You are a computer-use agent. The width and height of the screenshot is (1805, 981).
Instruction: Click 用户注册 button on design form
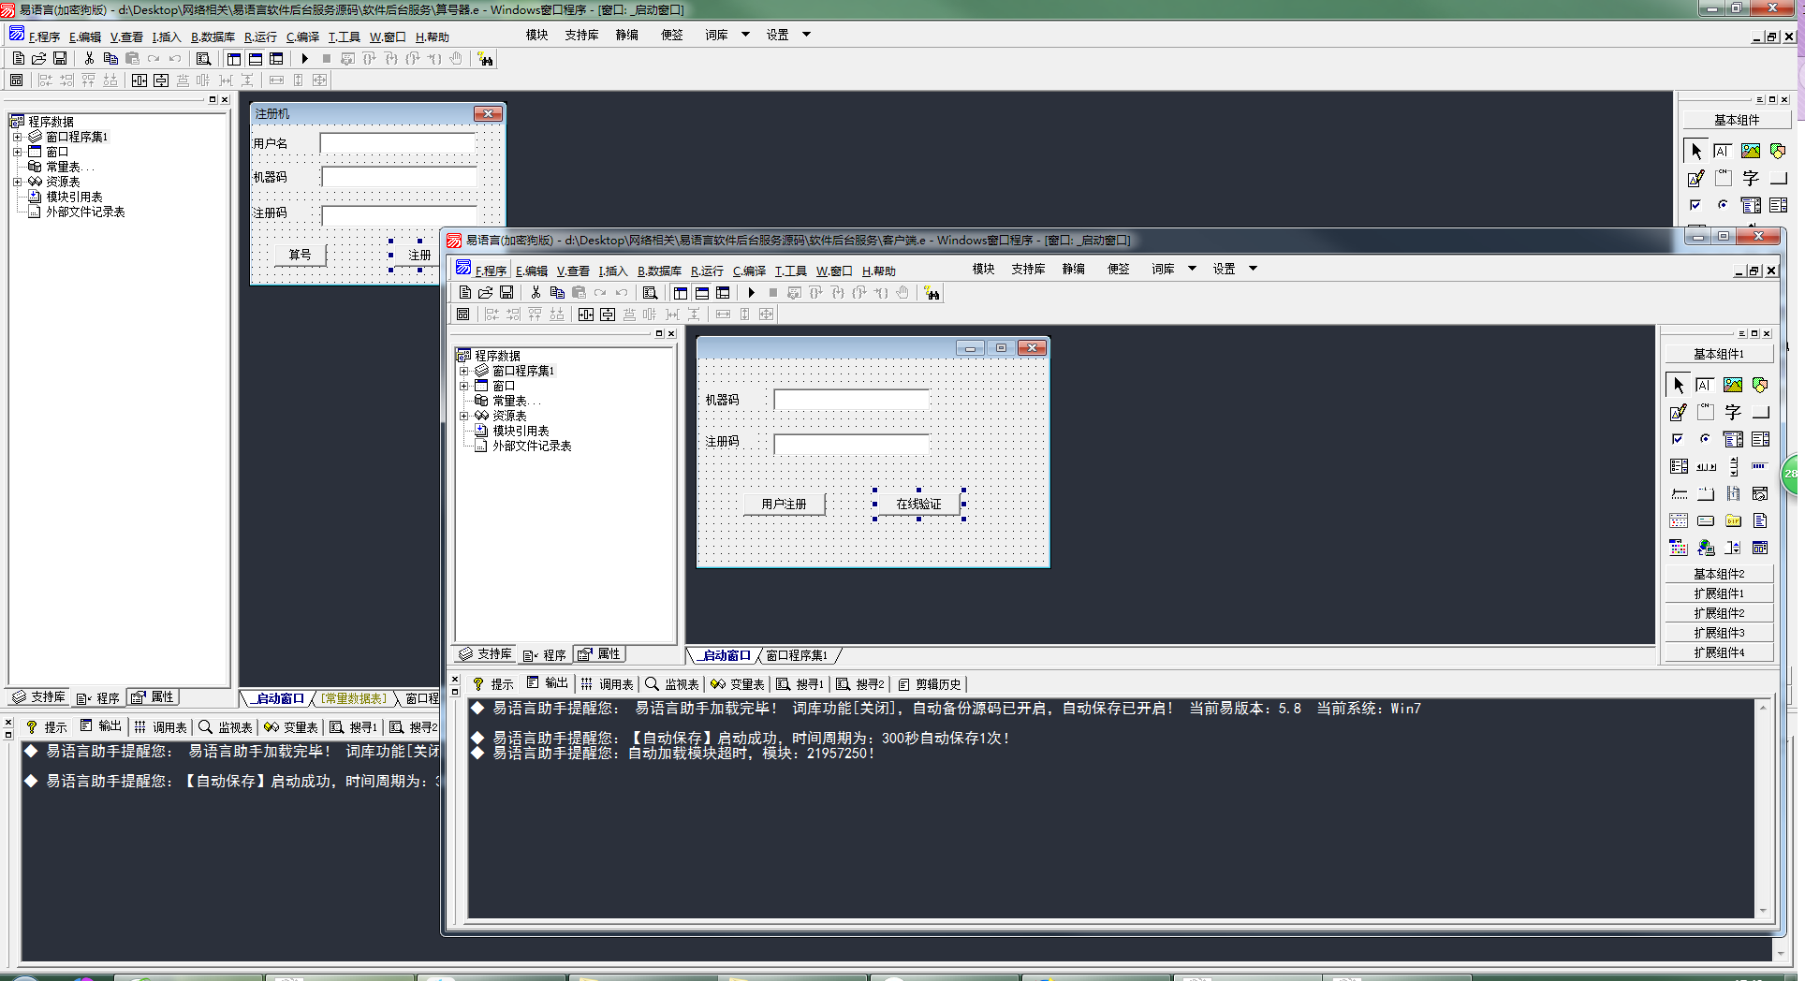[784, 504]
